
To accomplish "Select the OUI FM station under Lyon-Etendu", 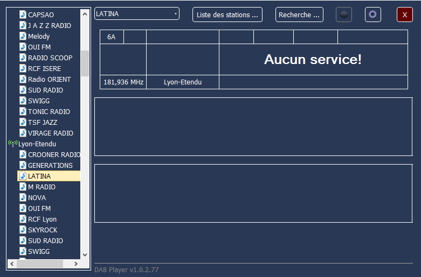I will click(39, 208).
